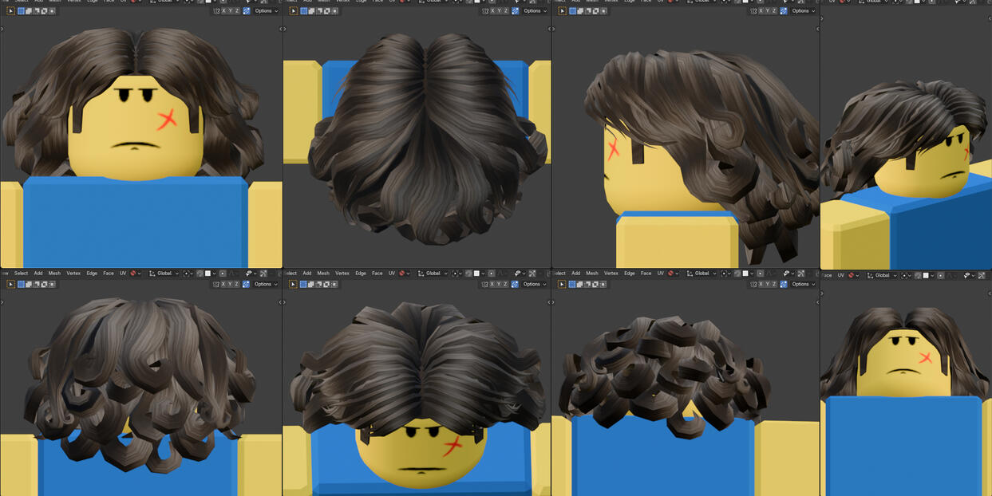Open visibility dropdown in rear short-curls viewport header

[789, 274]
